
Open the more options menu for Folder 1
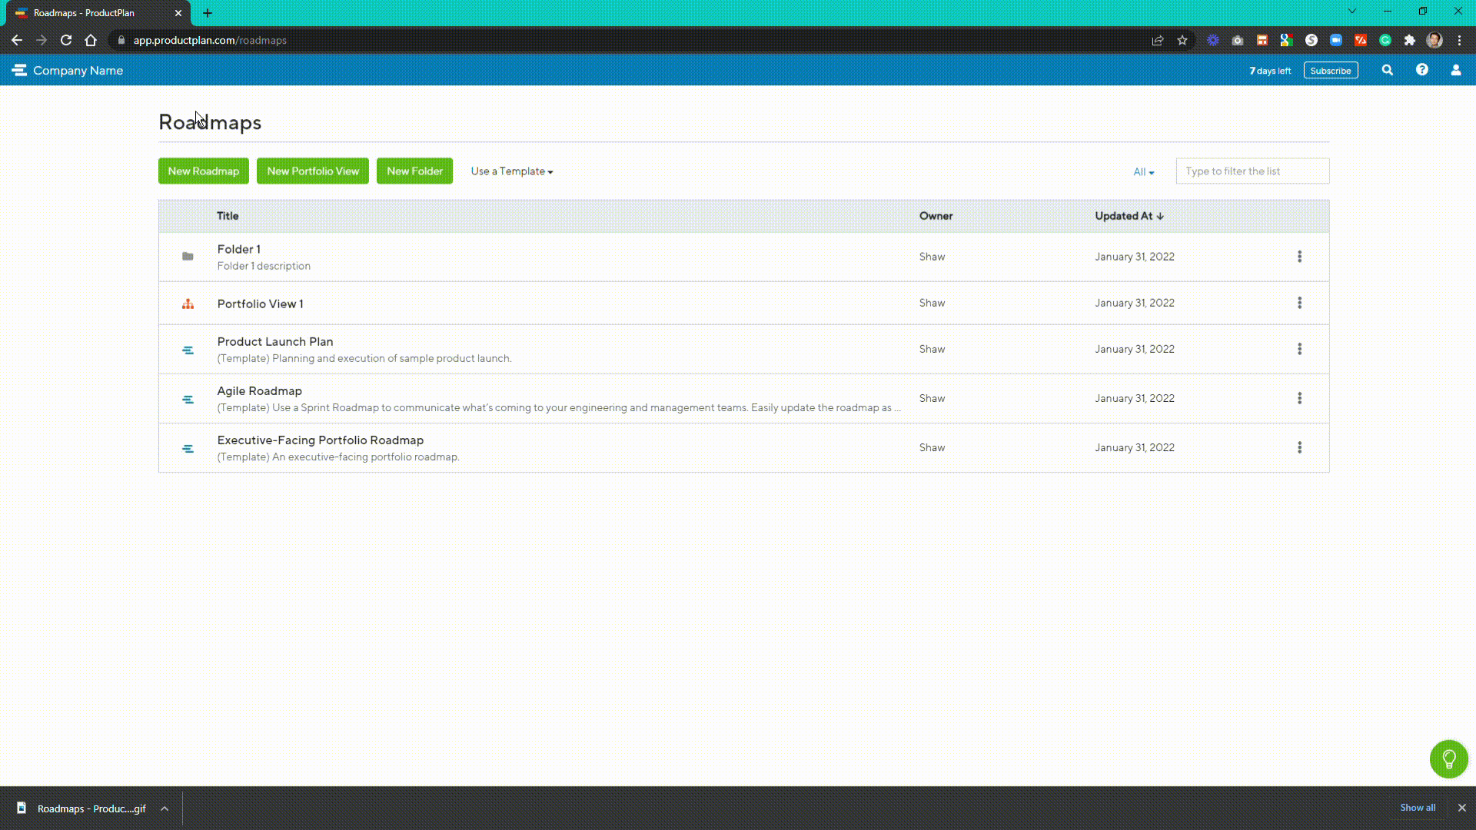(x=1300, y=257)
